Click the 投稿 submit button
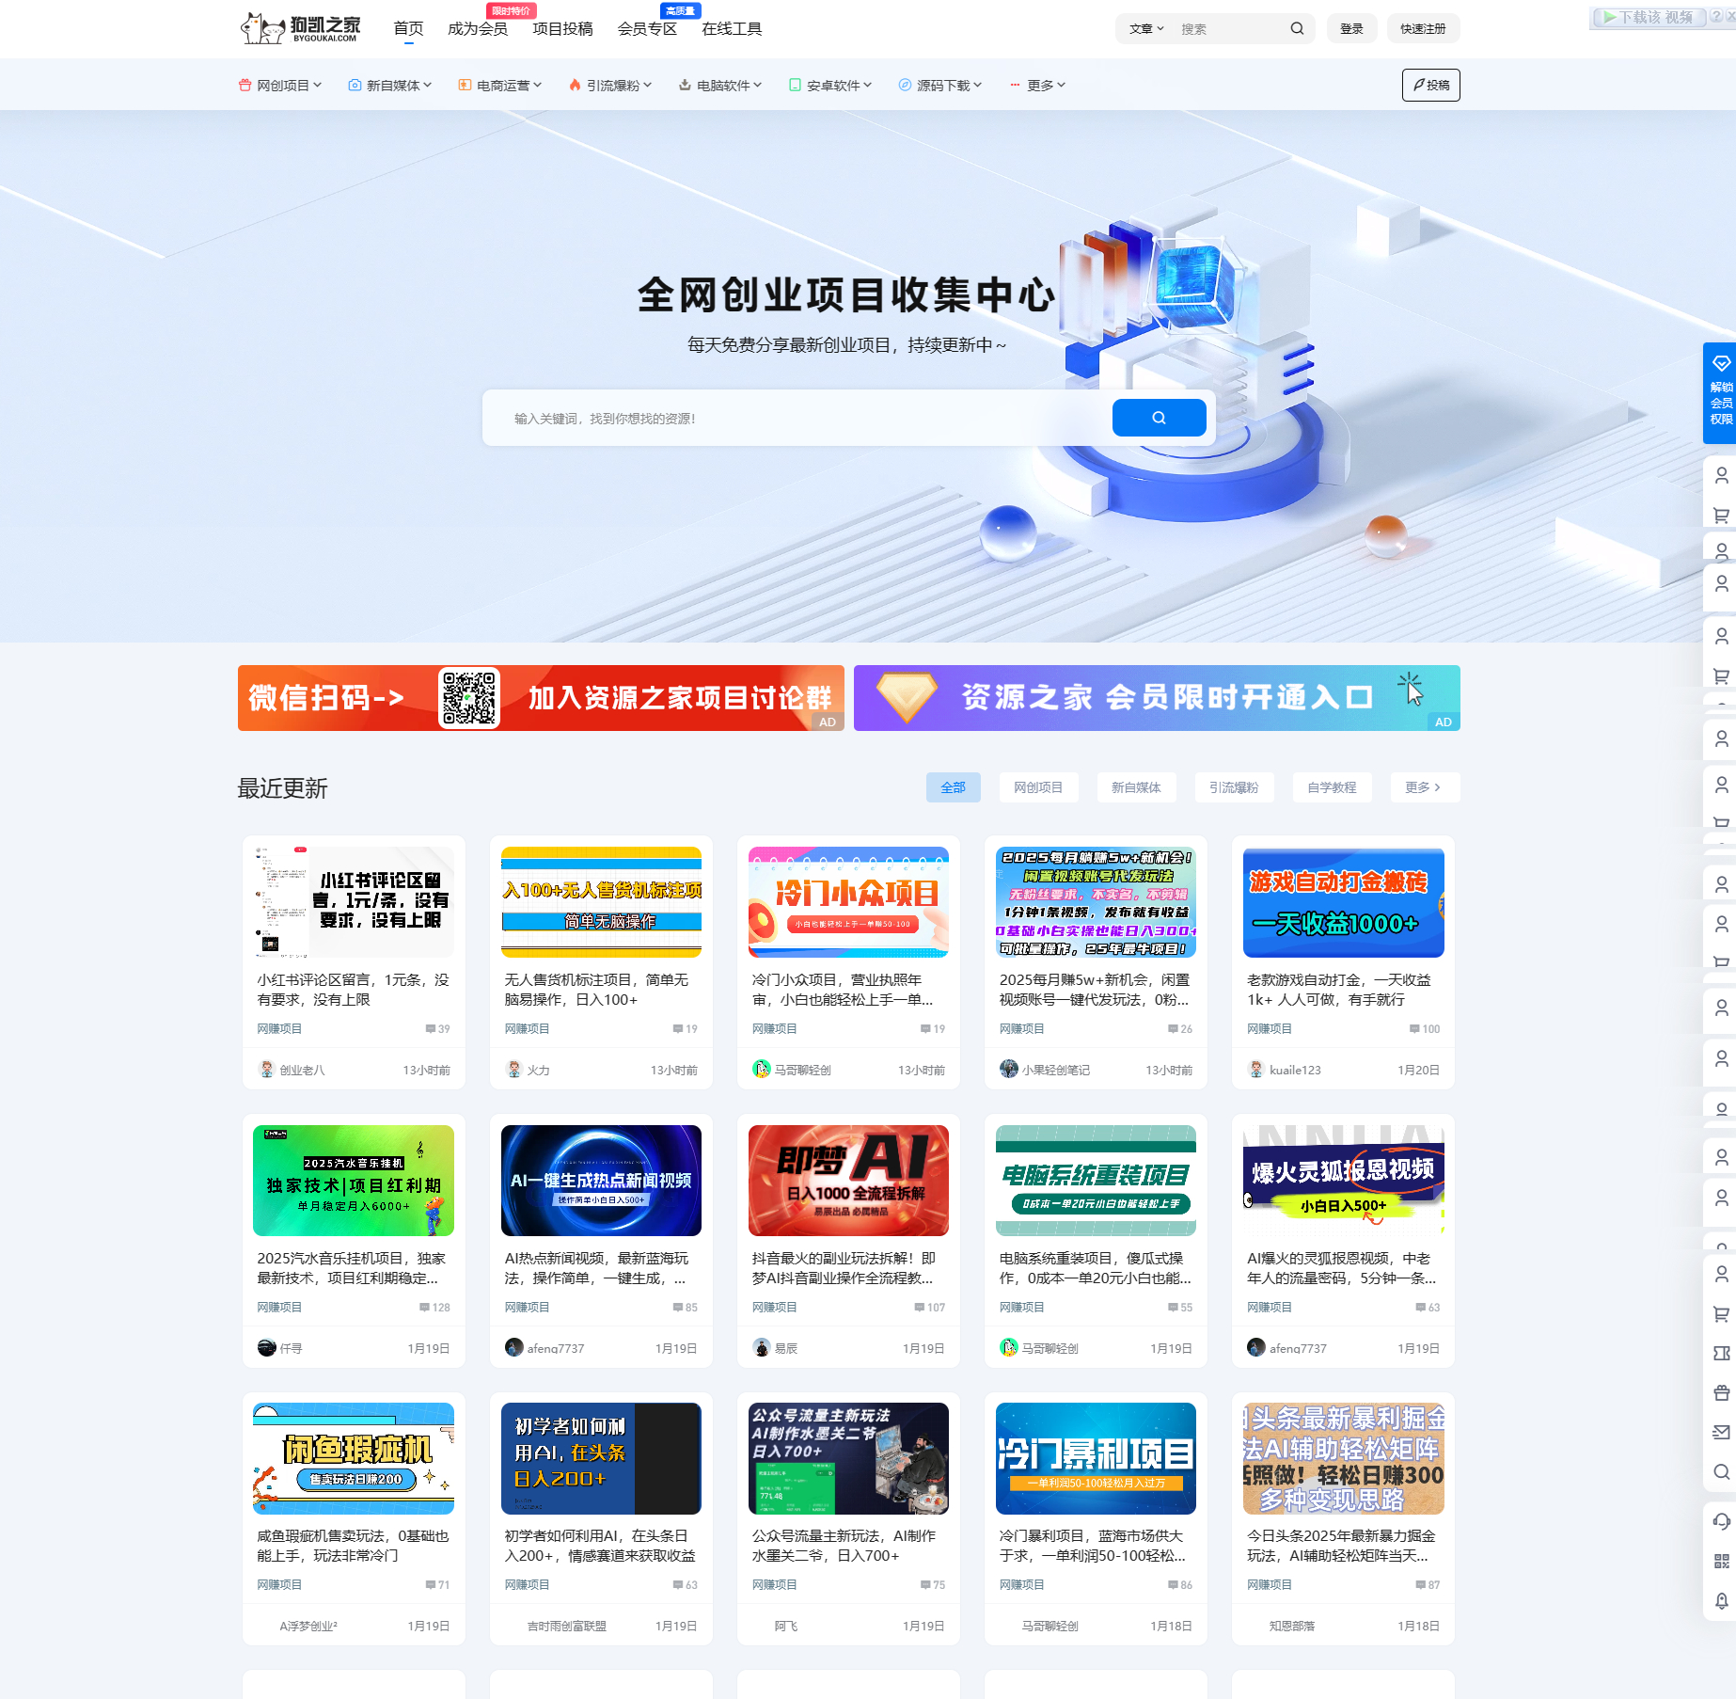Screen dimensions: 1736x1699 pos(1430,86)
